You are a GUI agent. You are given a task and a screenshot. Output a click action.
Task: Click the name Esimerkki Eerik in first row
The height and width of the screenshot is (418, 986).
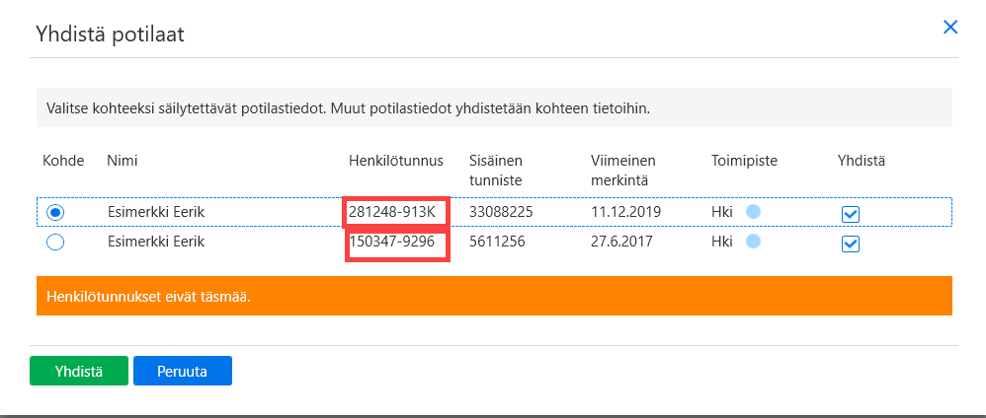[x=156, y=212]
